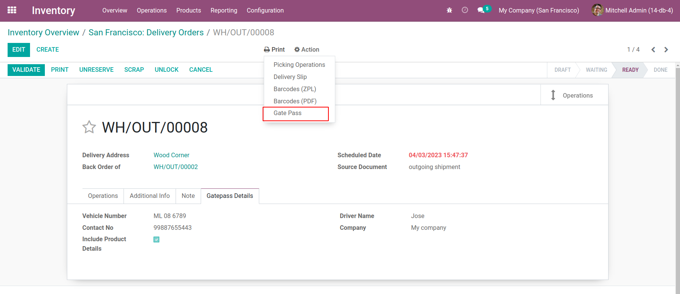The image size is (680, 294).
Task: Open the Print dropdown
Action: [274, 50]
